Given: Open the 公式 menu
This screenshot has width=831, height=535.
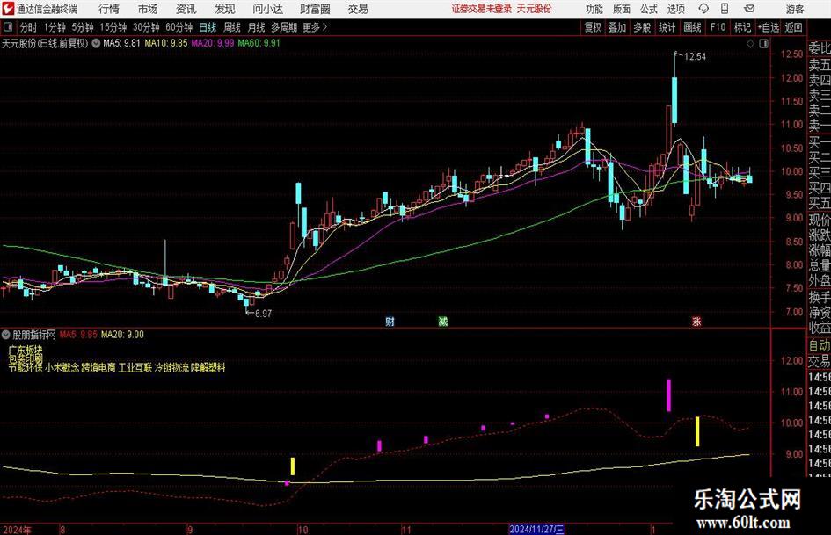Looking at the screenshot, I should point(649,9).
